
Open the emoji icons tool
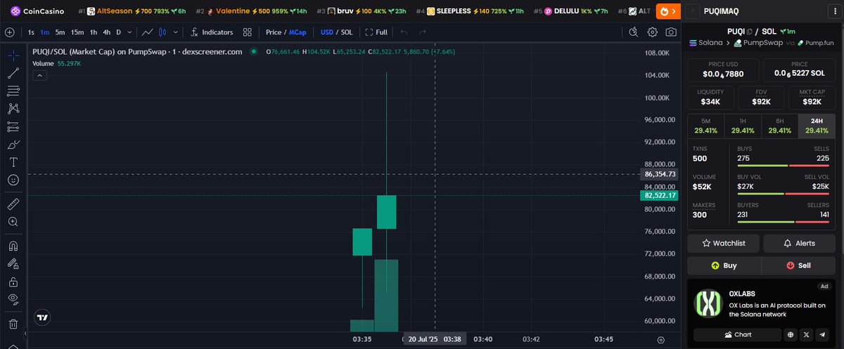13,180
